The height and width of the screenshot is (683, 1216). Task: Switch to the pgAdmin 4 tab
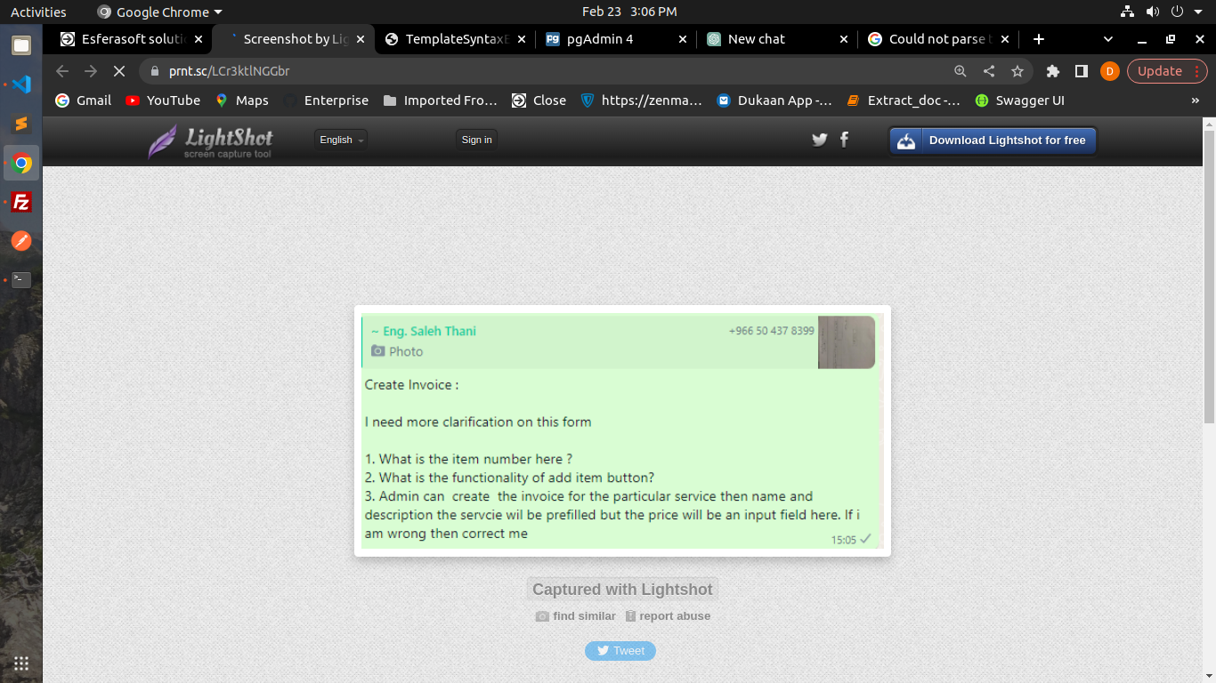614,39
